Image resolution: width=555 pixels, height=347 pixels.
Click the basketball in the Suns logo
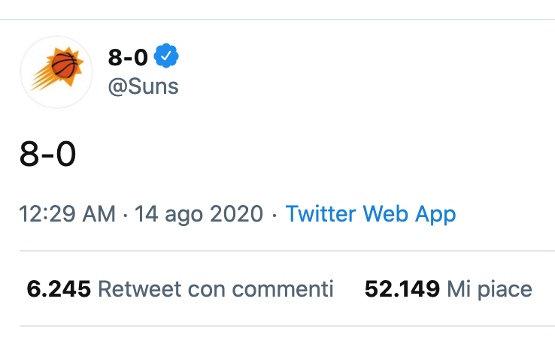coord(64,65)
